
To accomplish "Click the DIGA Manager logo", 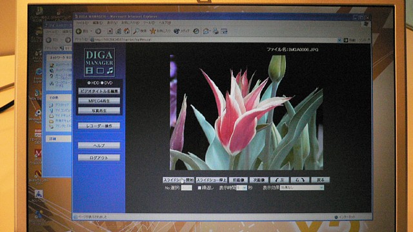I will click(x=99, y=63).
